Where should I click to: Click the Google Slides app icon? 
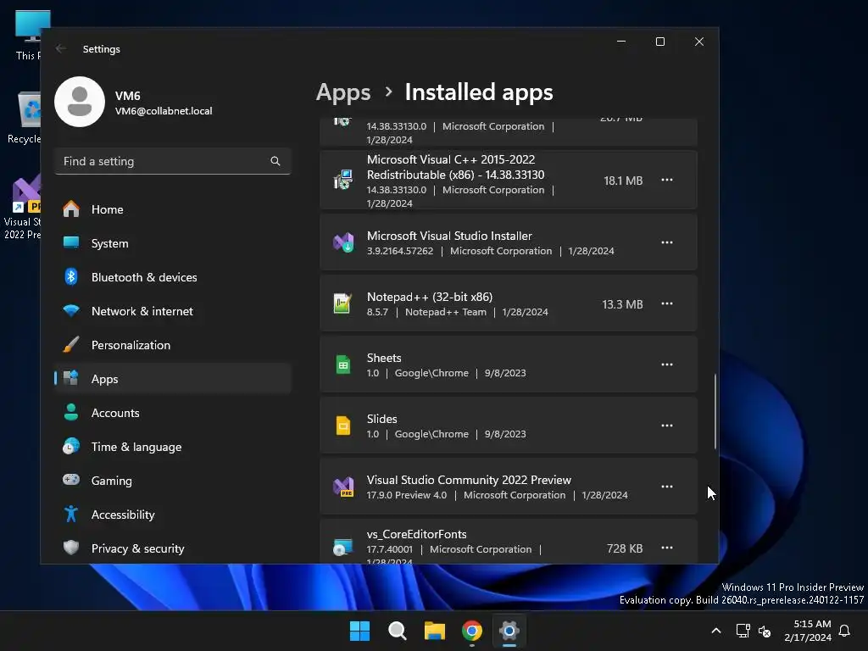343,426
